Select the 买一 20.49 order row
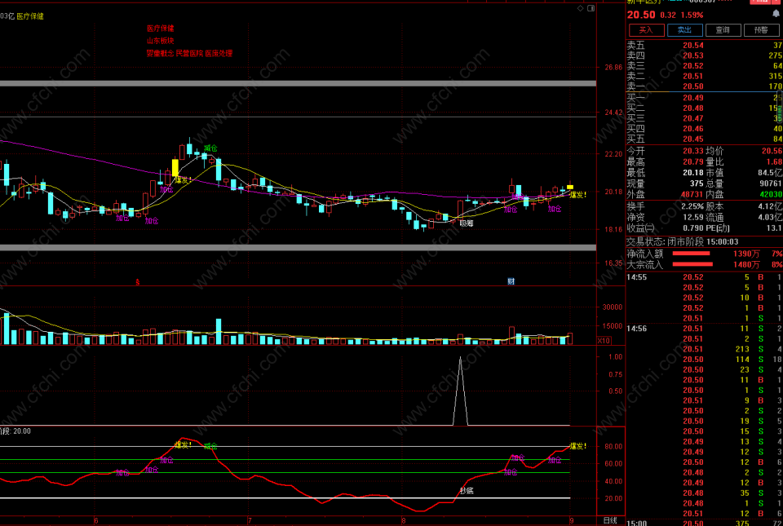783x526 pixels. pos(704,98)
